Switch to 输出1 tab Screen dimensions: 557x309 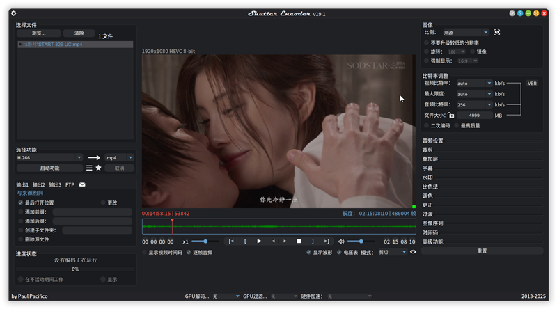tap(22, 184)
